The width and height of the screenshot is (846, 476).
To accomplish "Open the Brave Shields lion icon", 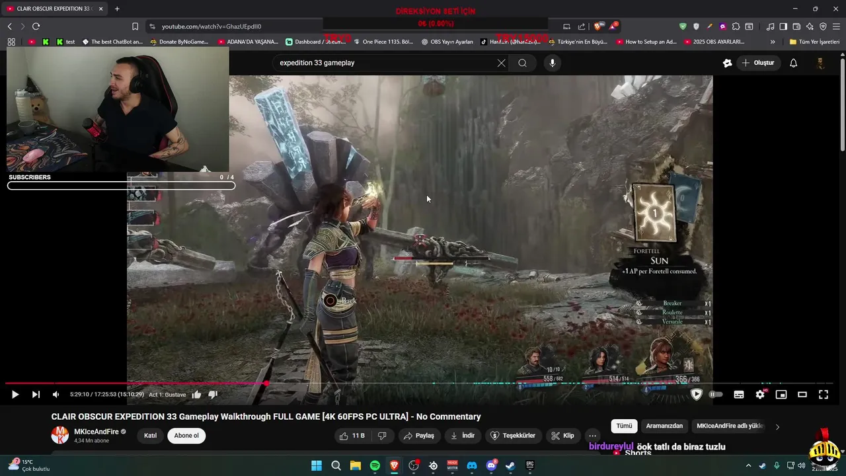I will [x=598, y=26].
